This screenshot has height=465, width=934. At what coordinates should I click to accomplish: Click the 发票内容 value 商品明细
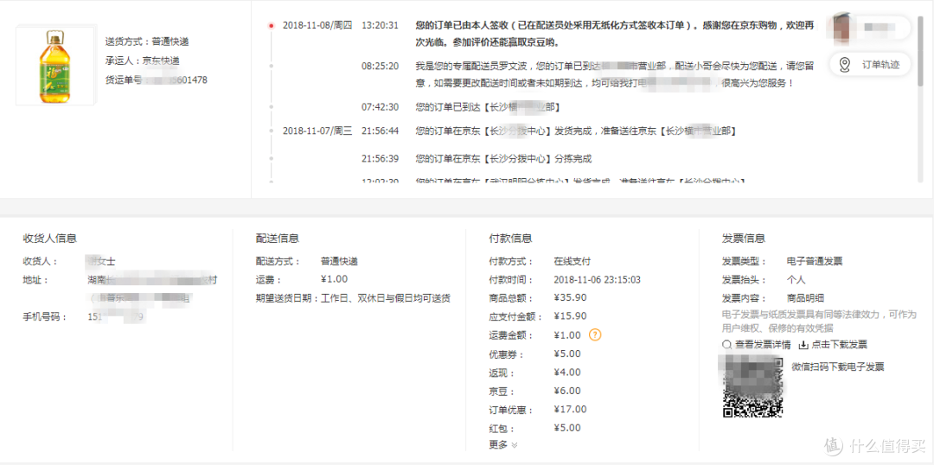pyautogui.click(x=805, y=298)
